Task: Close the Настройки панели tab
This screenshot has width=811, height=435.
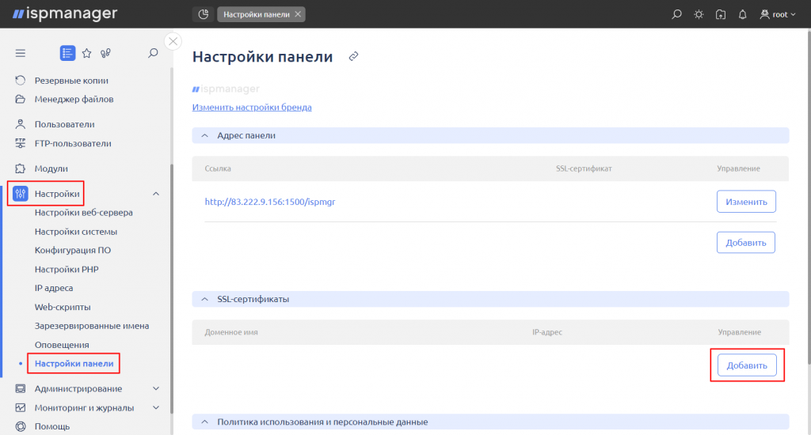Action: pyautogui.click(x=298, y=14)
